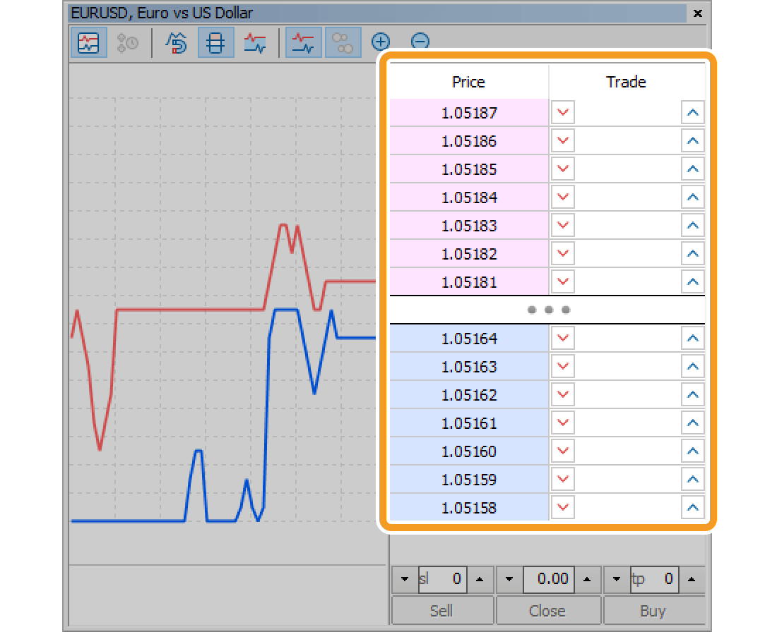Decrease the 0.00 volume value
The height and width of the screenshot is (632, 777).
coord(509,580)
